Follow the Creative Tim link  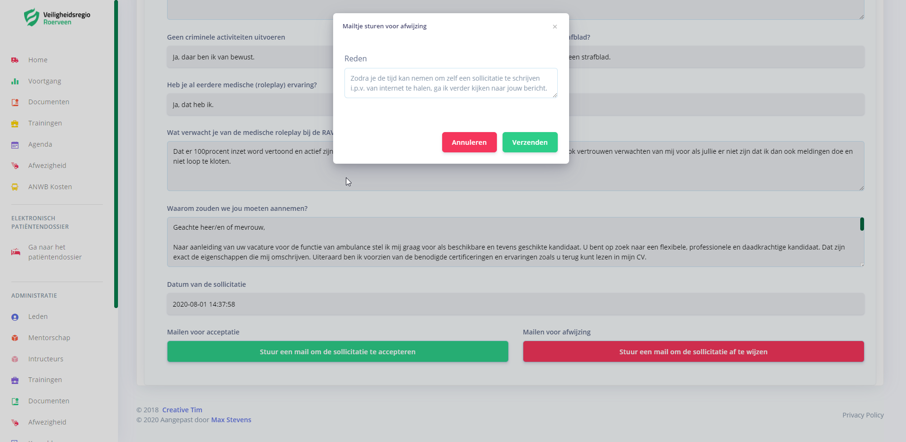[182, 410]
